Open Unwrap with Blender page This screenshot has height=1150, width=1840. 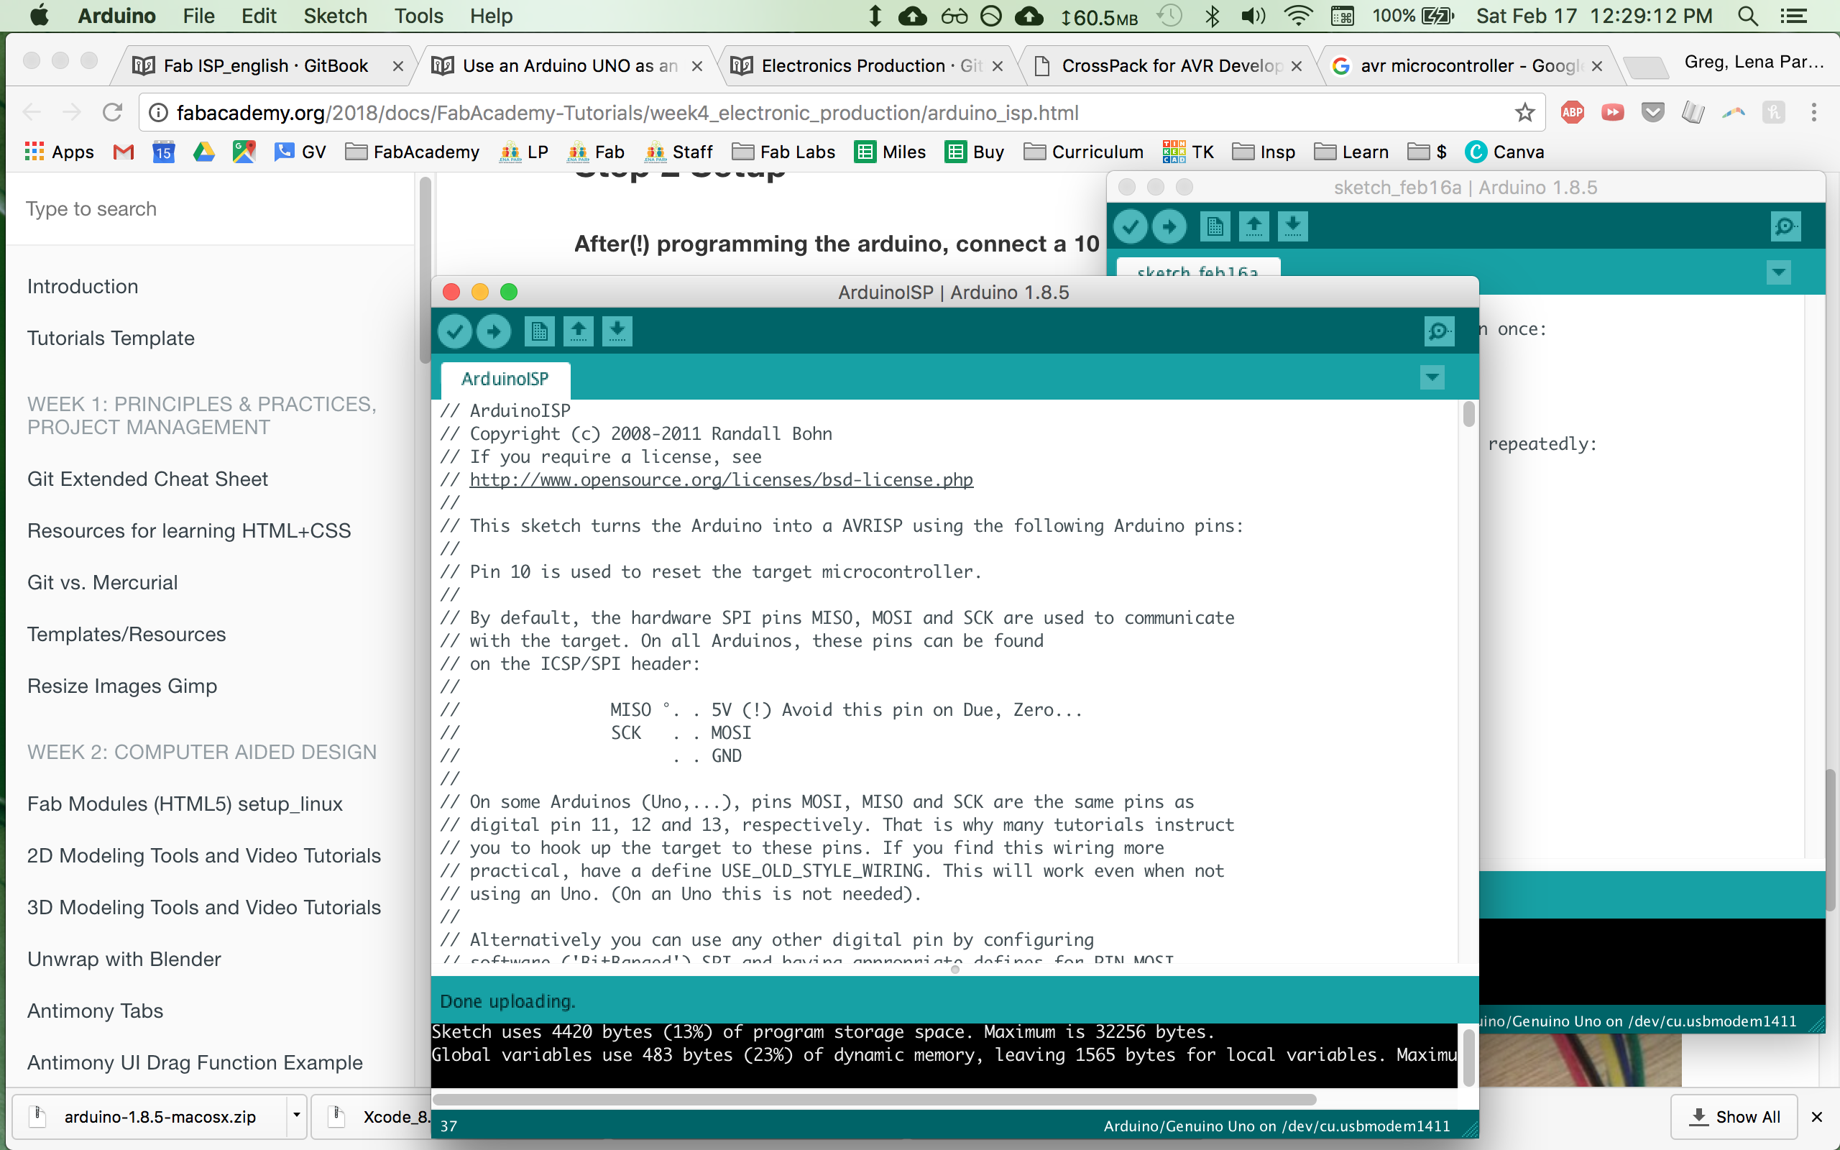click(x=124, y=959)
